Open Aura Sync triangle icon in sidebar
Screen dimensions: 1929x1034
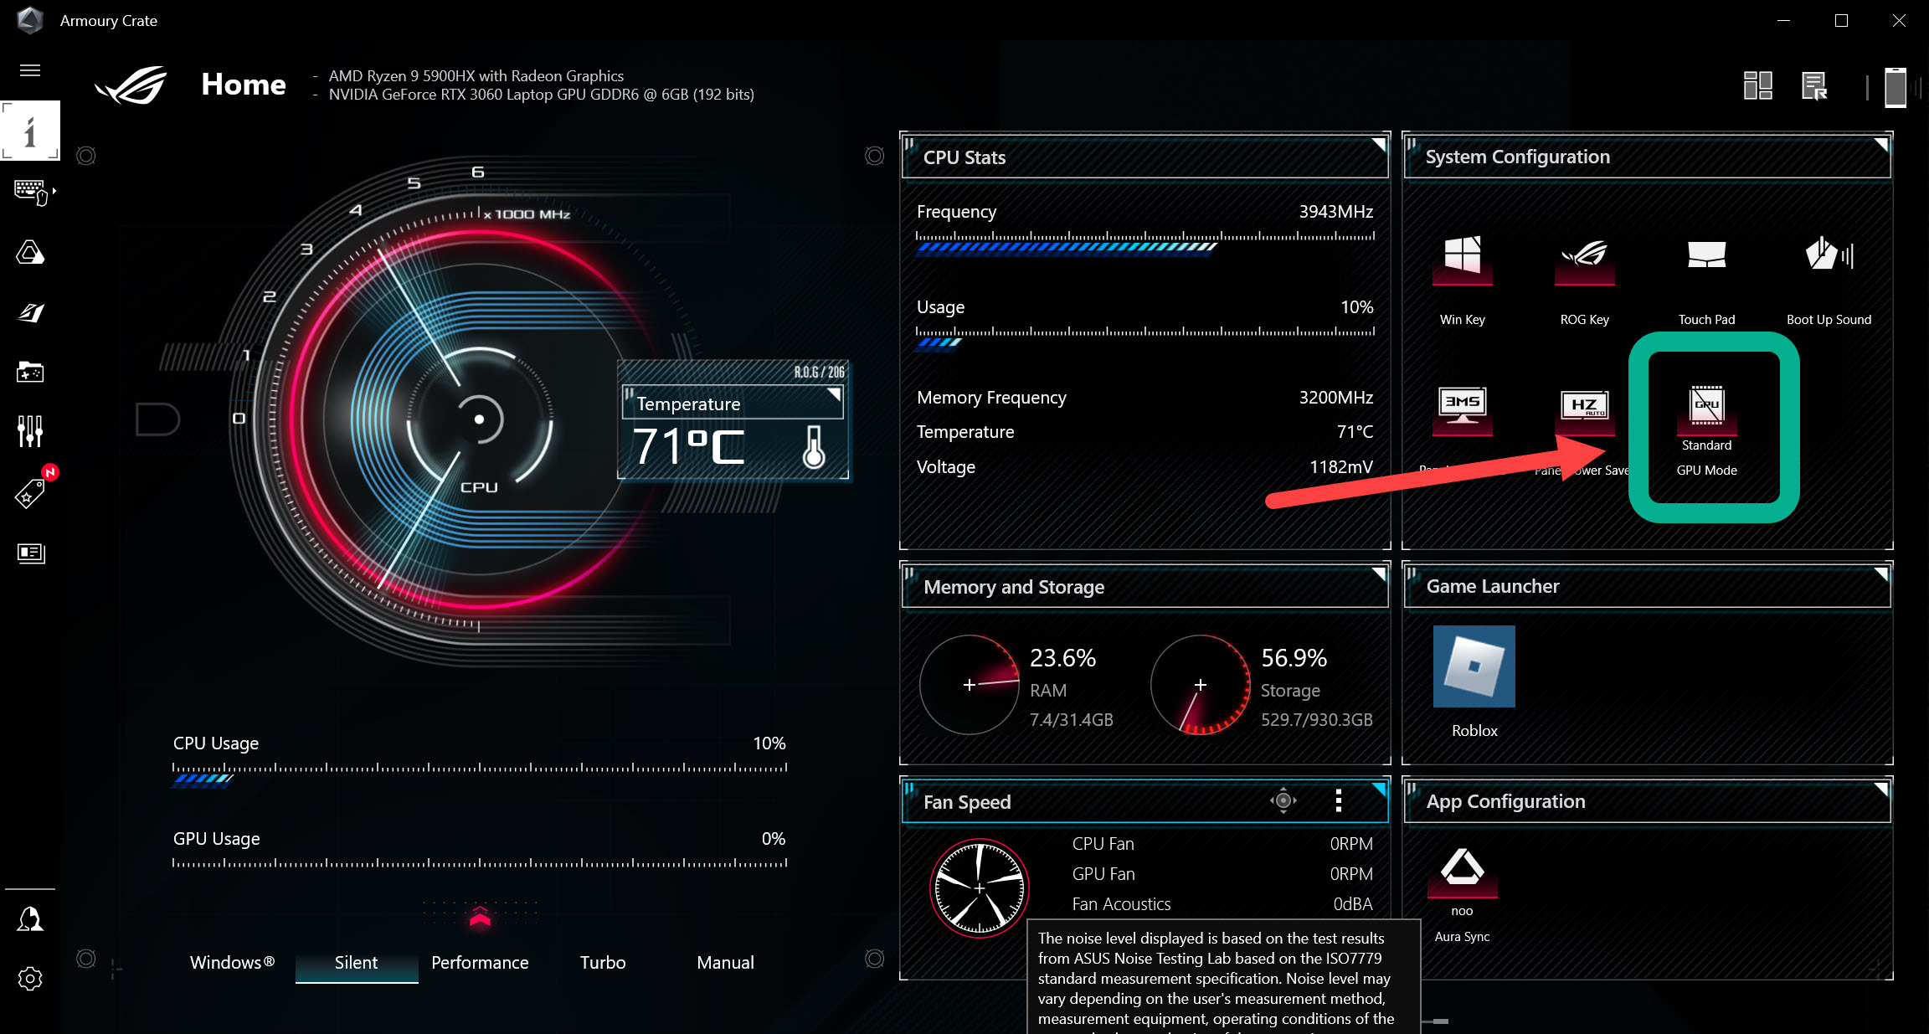click(x=30, y=252)
